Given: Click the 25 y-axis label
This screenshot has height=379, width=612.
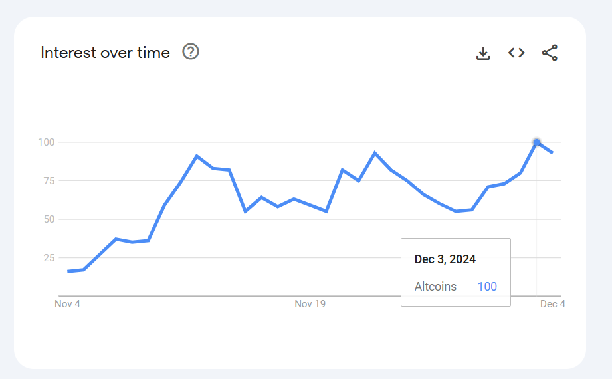Looking at the screenshot, I should (x=49, y=257).
